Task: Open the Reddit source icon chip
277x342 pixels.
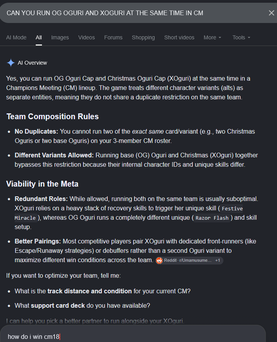Action: pyautogui.click(x=159, y=261)
